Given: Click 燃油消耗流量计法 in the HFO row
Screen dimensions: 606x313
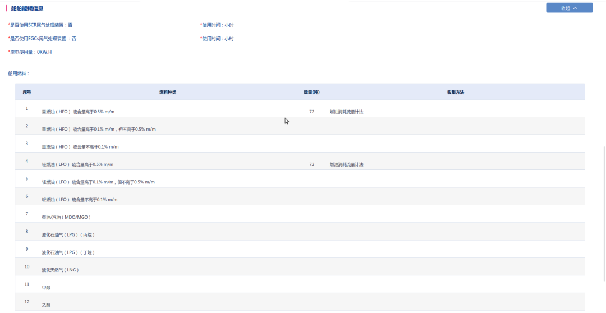Looking at the screenshot, I should coord(346,112).
